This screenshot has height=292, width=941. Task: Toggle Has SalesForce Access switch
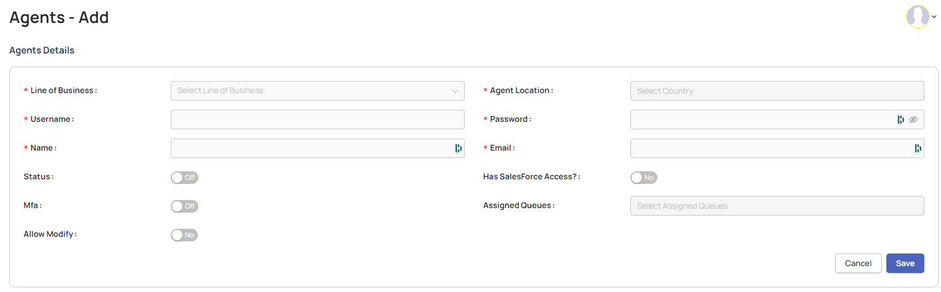[644, 178]
